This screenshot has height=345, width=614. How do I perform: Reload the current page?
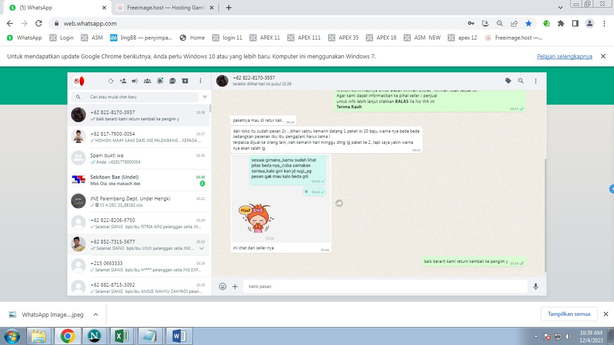[x=39, y=23]
